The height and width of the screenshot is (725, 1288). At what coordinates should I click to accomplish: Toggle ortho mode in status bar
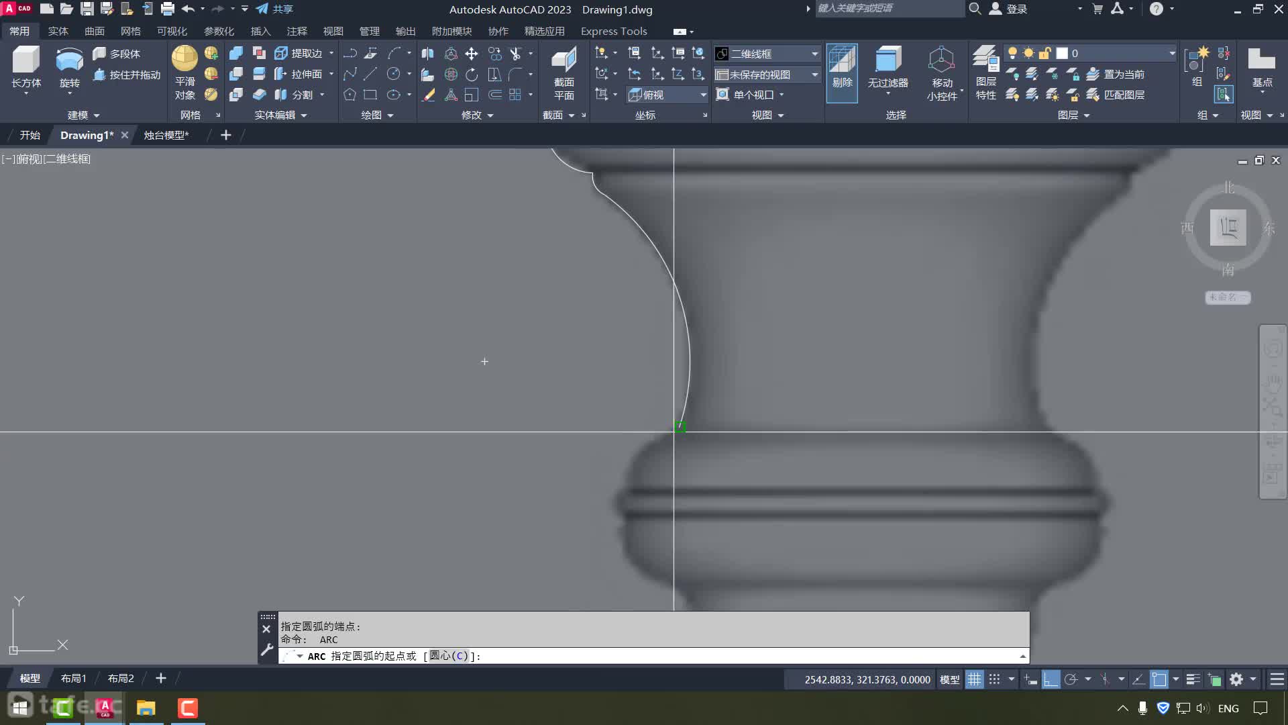(x=1051, y=679)
